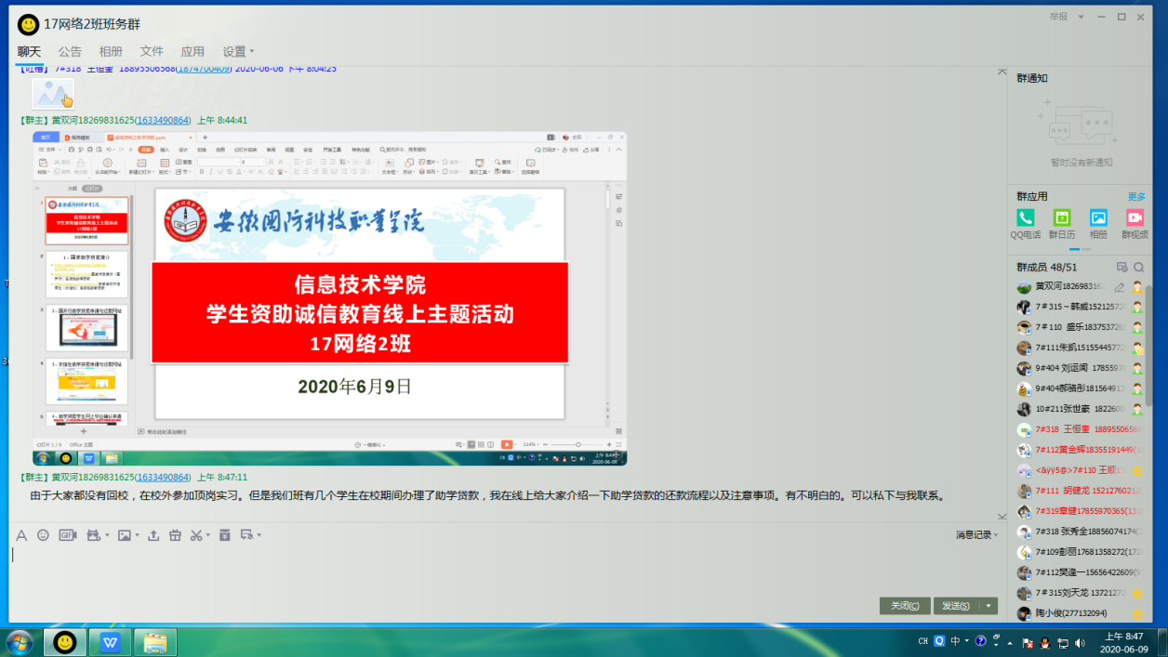Click the font style 'A' icon
The image size is (1168, 657).
click(x=21, y=535)
